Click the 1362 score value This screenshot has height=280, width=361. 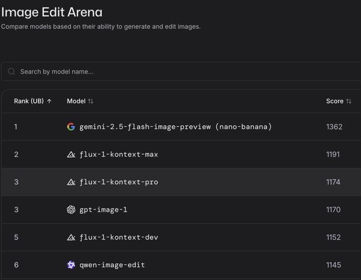point(334,127)
